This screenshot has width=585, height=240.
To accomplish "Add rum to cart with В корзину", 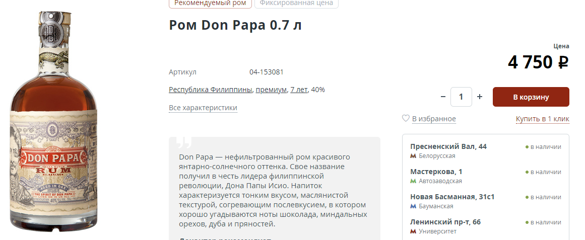I will click(531, 97).
